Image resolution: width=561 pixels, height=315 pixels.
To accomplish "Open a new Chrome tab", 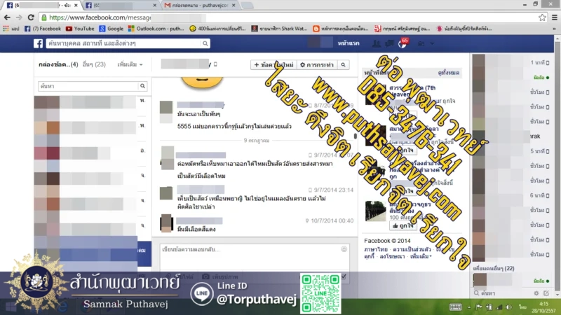I will click(x=247, y=5).
